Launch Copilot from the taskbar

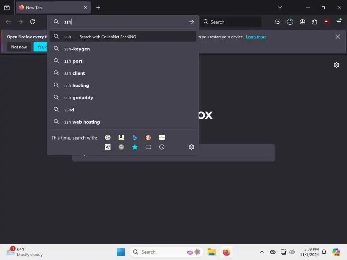(336, 252)
